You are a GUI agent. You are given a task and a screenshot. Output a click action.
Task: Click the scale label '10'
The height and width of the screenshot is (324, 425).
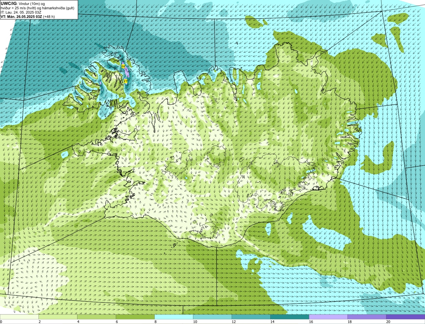(195, 322)
